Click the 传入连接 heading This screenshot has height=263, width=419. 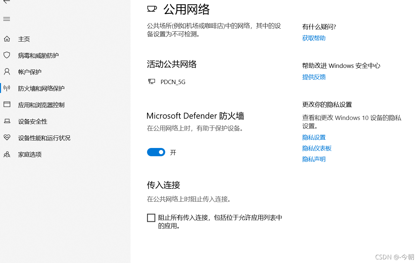coord(164,185)
